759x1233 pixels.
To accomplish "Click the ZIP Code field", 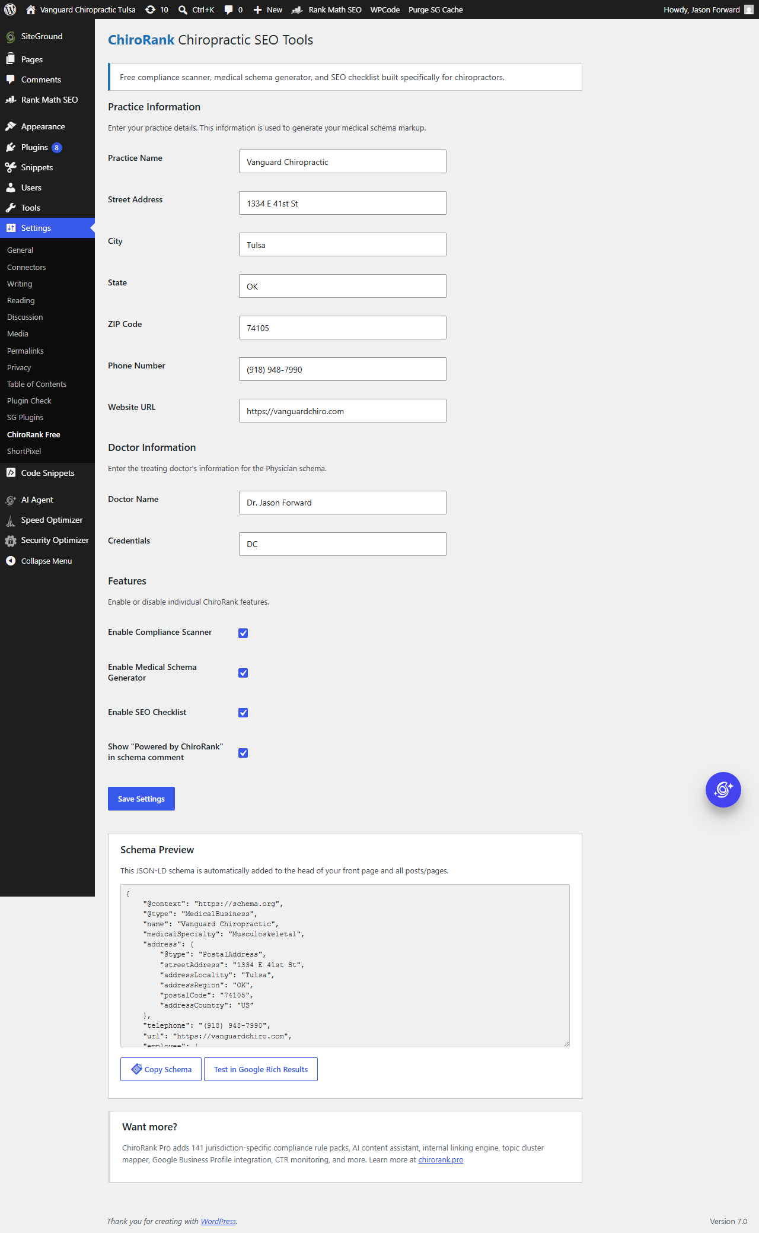I will tap(343, 328).
